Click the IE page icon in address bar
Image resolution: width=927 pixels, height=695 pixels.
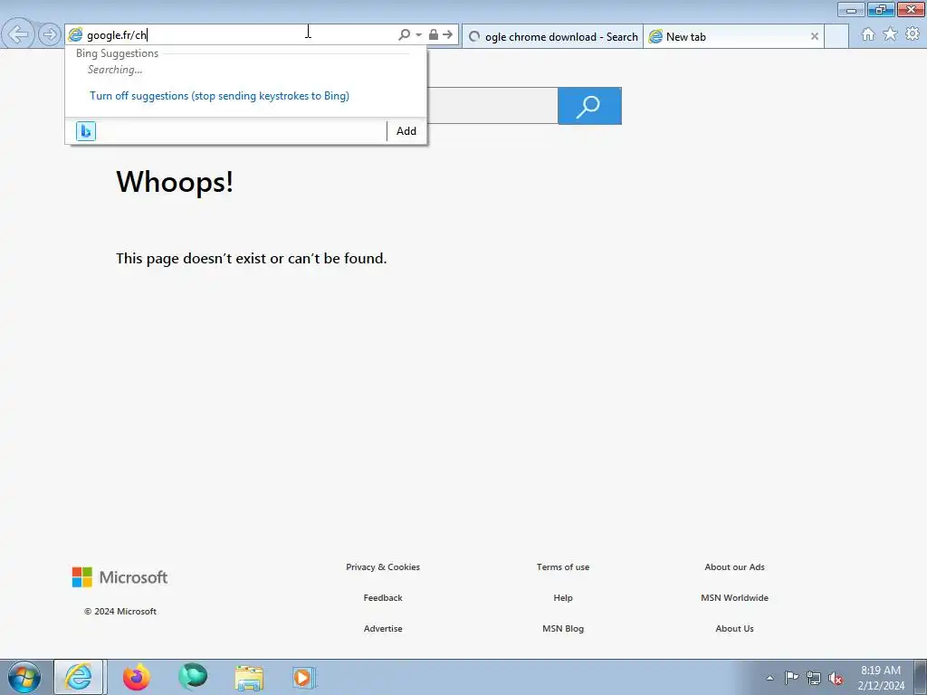[75, 35]
